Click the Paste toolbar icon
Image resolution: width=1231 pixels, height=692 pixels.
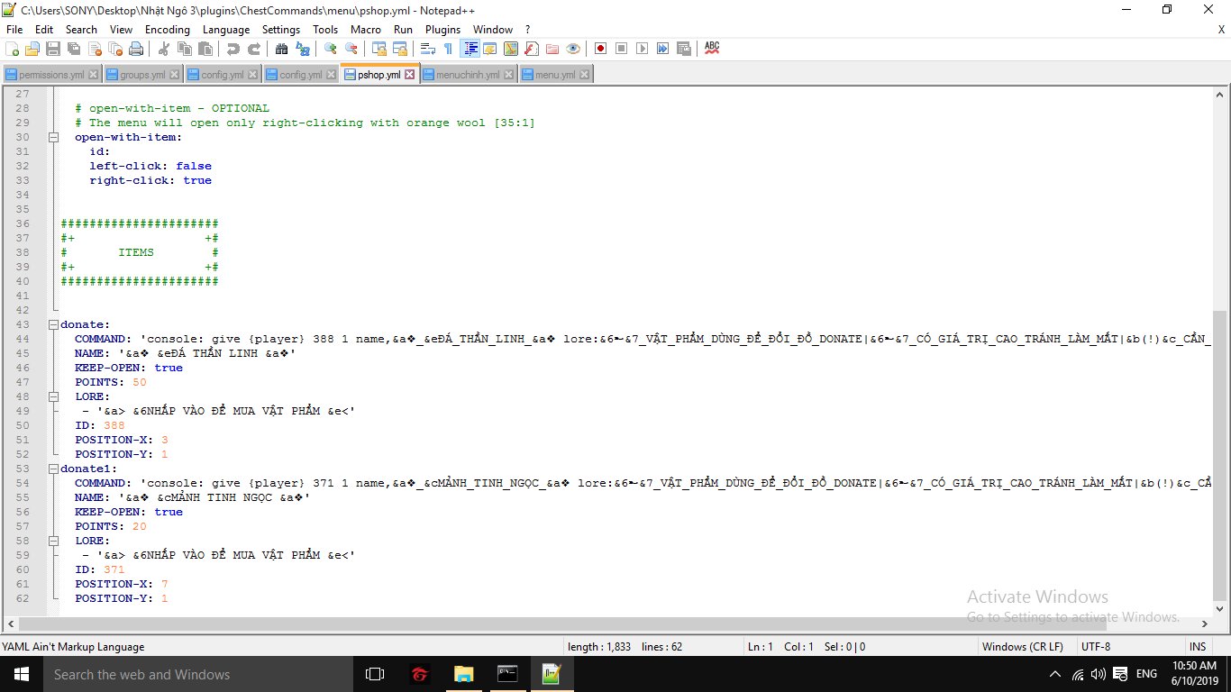(x=205, y=49)
